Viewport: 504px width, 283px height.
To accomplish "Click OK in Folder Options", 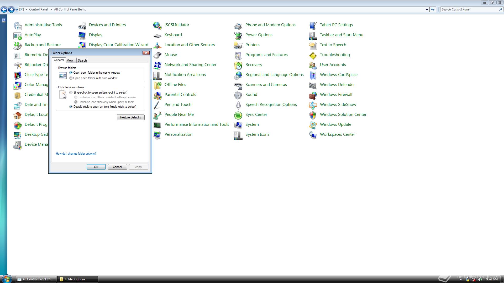I will click(x=96, y=167).
